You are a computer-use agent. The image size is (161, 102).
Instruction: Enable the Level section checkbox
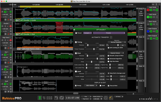[76, 71]
